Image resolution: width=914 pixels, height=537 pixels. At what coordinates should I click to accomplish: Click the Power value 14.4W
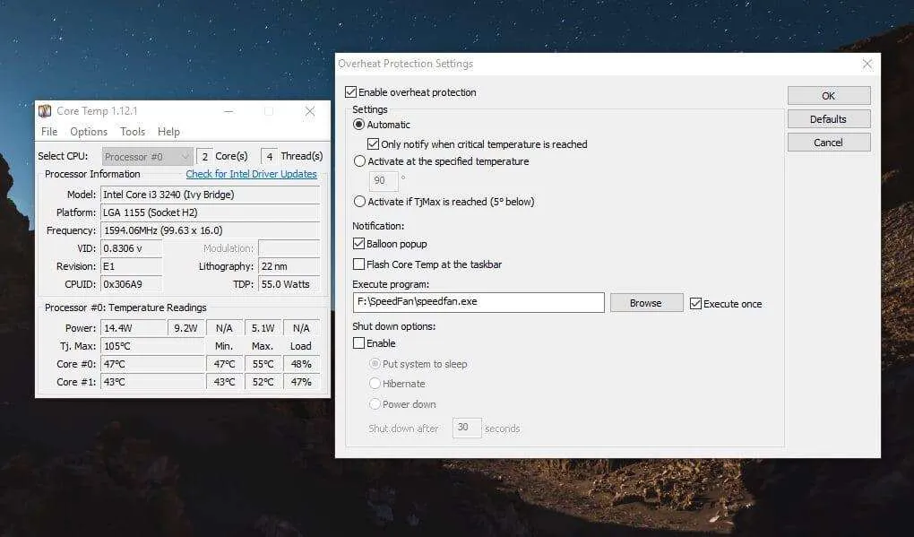tap(134, 328)
